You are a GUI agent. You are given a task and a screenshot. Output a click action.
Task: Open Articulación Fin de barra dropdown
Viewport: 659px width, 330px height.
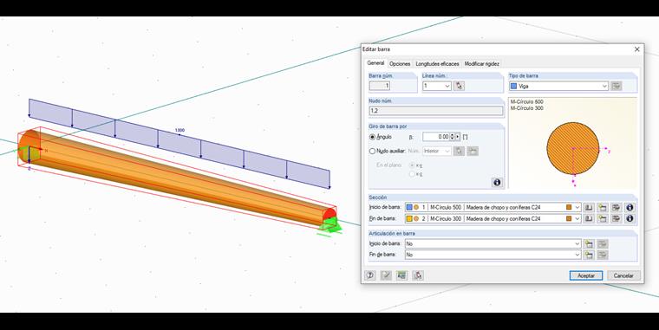577,255
